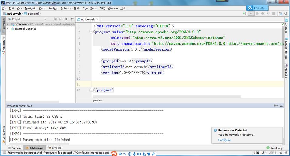Open Project panel gear settings
The image size is (290, 156).
pos(67,19)
